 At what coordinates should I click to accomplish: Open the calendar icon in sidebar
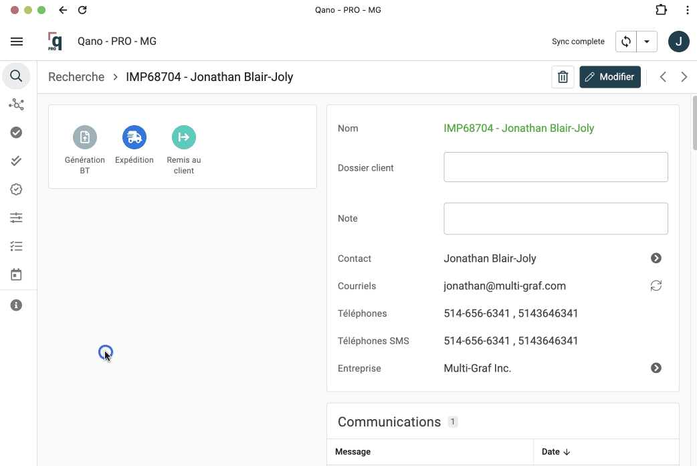tap(17, 275)
